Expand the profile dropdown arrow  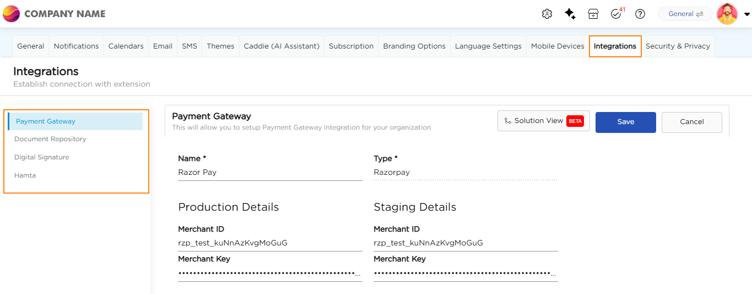coord(746,15)
